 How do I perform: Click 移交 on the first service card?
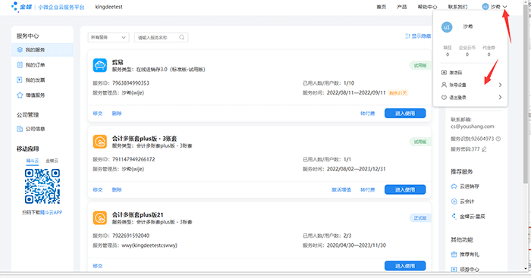pos(98,114)
